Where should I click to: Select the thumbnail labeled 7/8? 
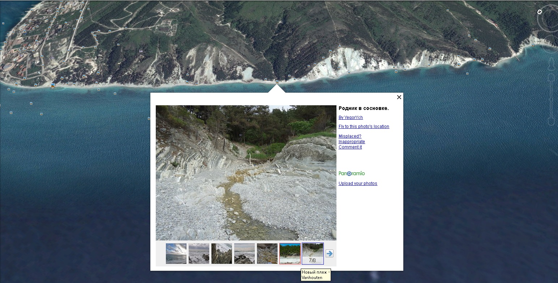coord(313,253)
